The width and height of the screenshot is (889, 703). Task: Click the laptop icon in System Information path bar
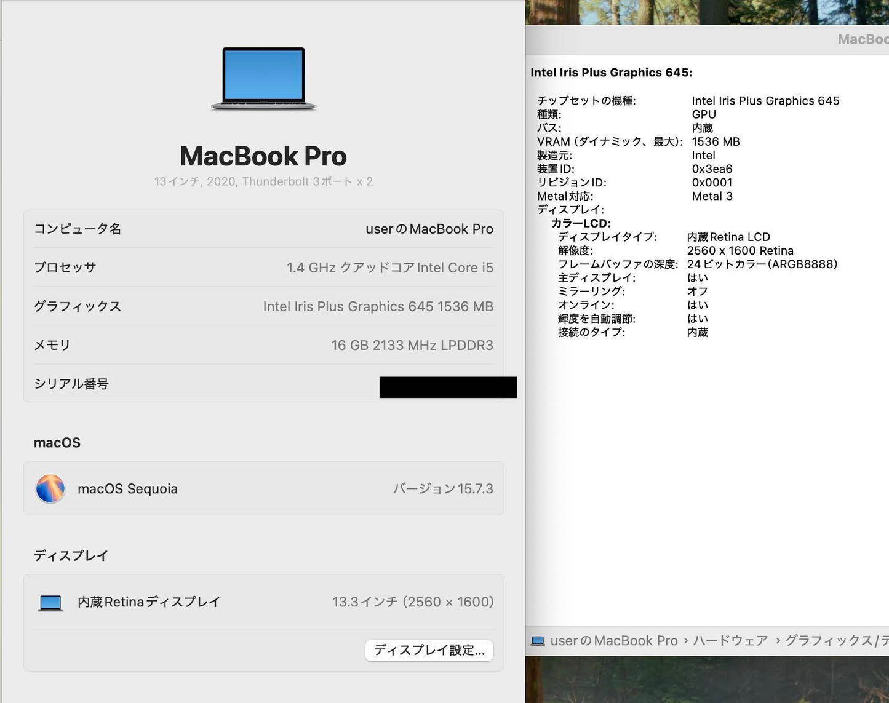(538, 641)
